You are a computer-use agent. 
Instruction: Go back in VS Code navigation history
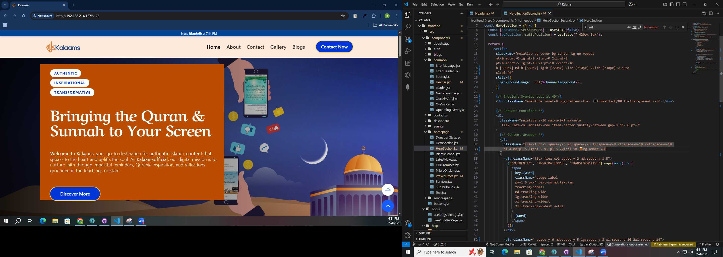[490, 5]
